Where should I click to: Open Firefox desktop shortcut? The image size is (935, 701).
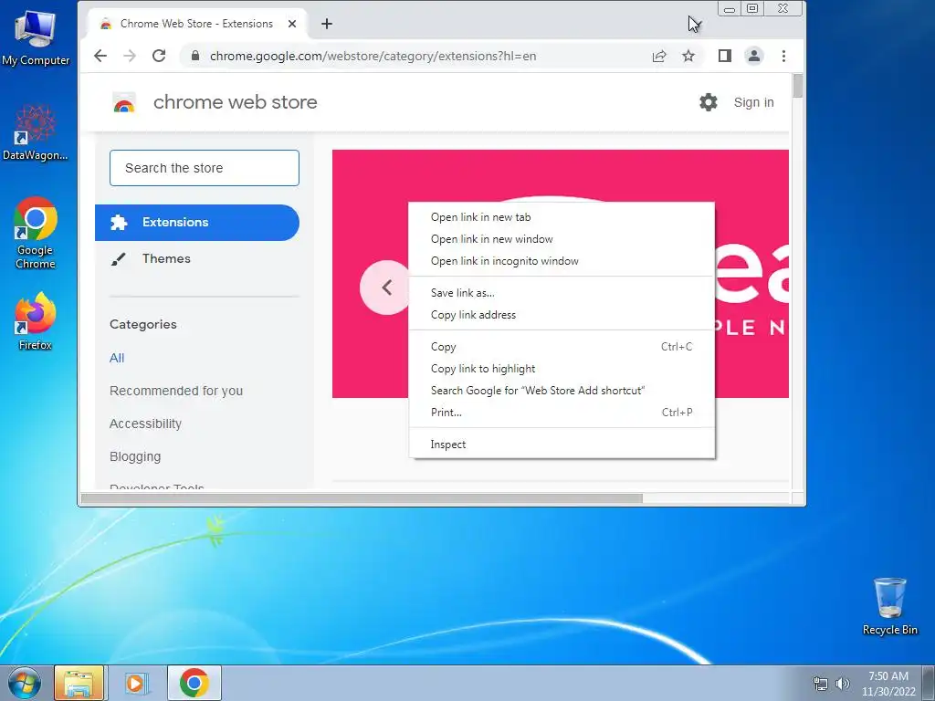pyautogui.click(x=36, y=320)
